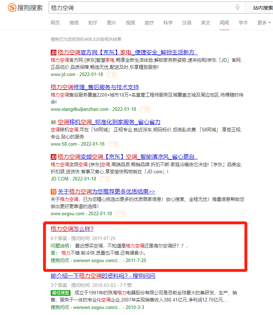Click snippet mentioning 售后服务覆盖2200+城市

click(147, 98)
